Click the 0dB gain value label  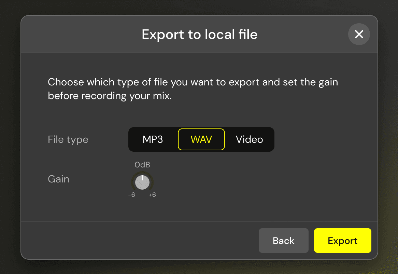click(x=142, y=165)
